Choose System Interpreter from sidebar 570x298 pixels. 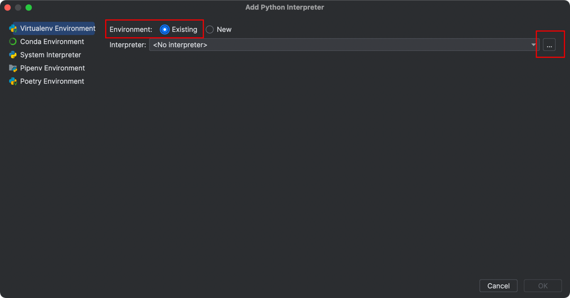pyautogui.click(x=50, y=55)
